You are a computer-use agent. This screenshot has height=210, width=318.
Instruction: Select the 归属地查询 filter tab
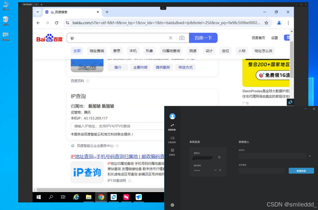coord(171,51)
